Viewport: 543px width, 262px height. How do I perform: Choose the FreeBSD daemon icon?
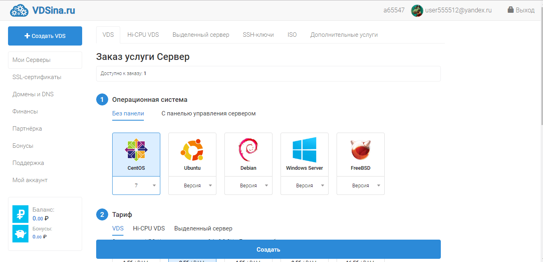tap(361, 149)
